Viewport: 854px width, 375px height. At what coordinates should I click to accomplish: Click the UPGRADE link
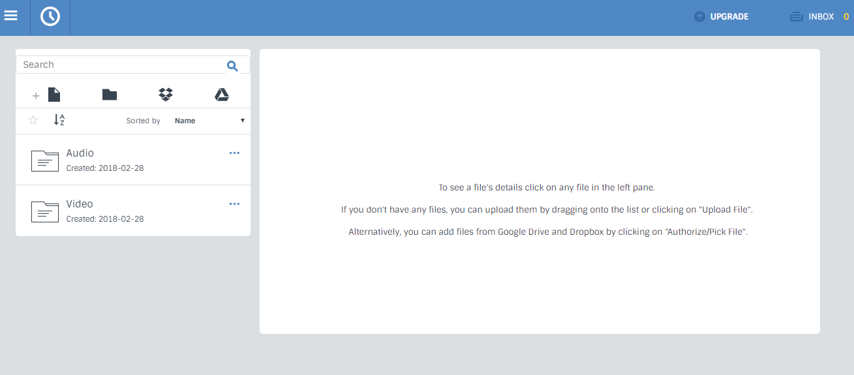click(x=729, y=17)
